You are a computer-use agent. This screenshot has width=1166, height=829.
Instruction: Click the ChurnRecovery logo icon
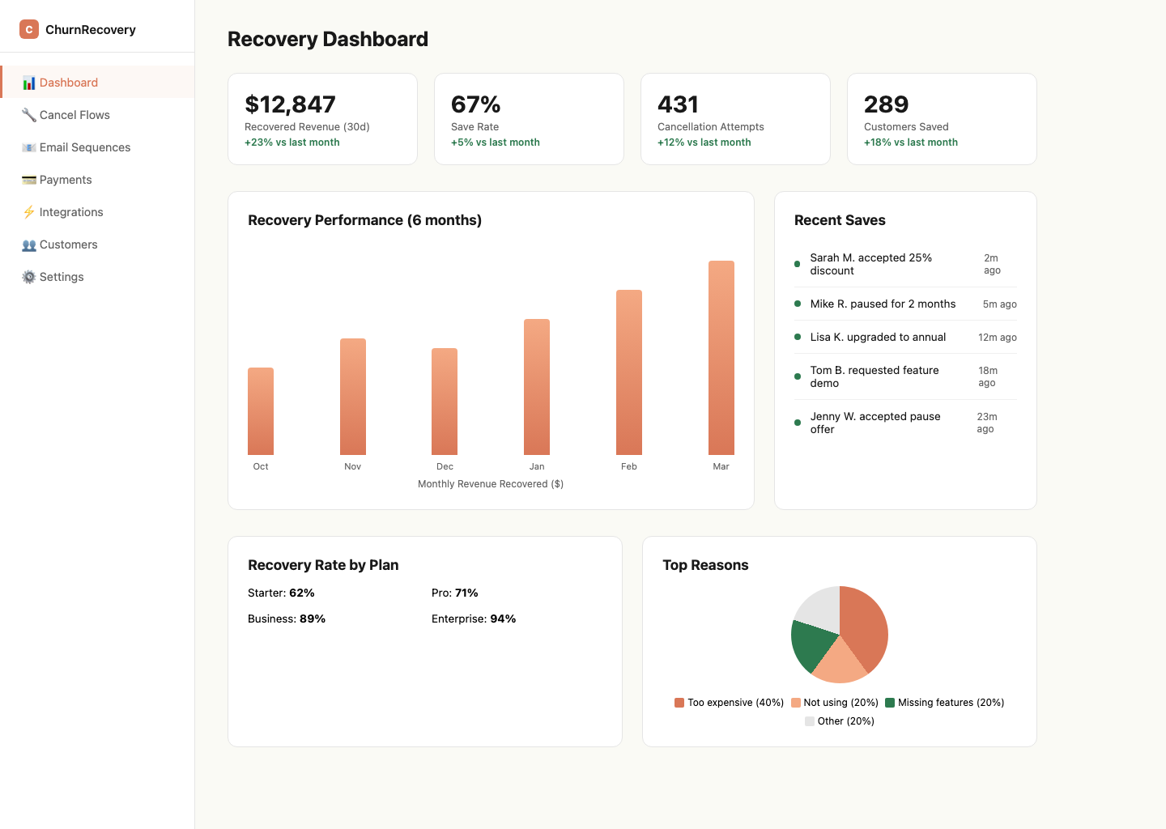pyautogui.click(x=29, y=29)
